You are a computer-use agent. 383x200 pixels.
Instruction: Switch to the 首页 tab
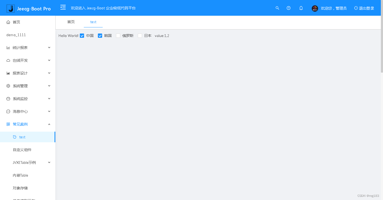71,22
